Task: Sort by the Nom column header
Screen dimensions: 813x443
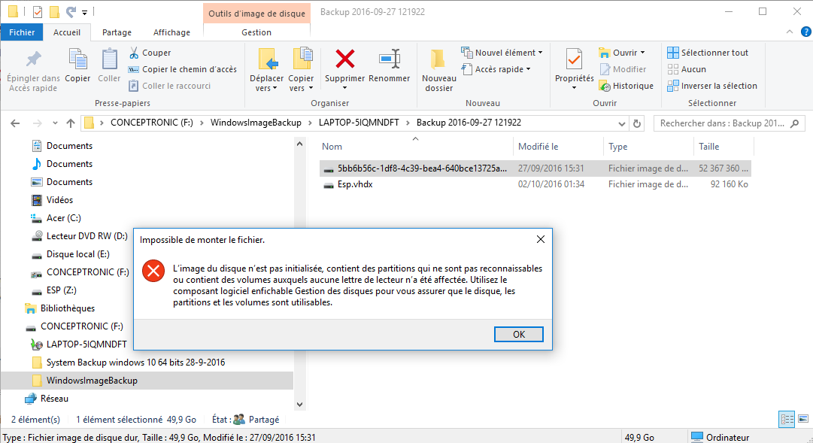Action: tap(332, 147)
